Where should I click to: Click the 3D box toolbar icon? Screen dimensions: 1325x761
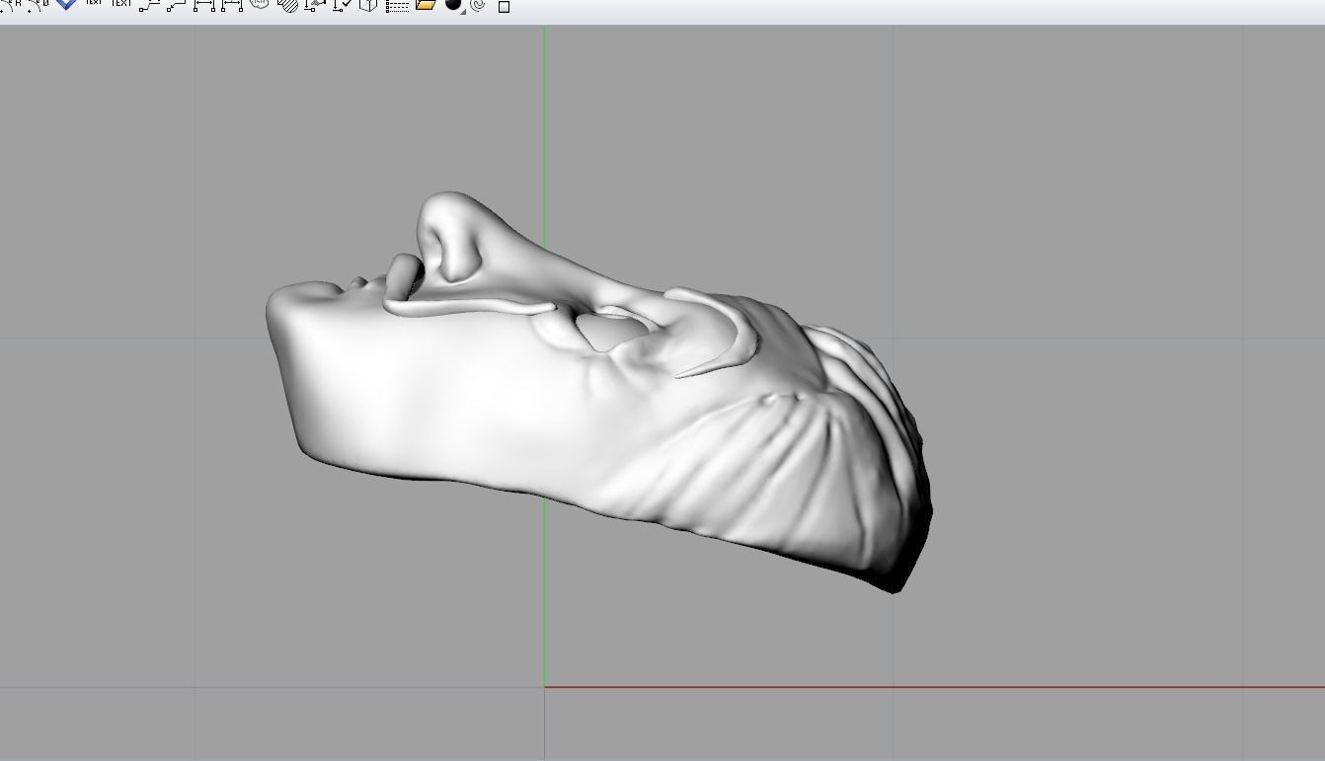pos(368,5)
